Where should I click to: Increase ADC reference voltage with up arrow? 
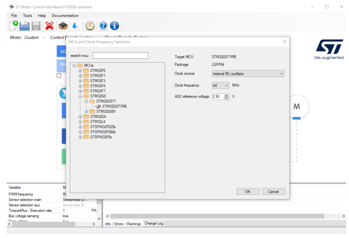tap(227, 95)
